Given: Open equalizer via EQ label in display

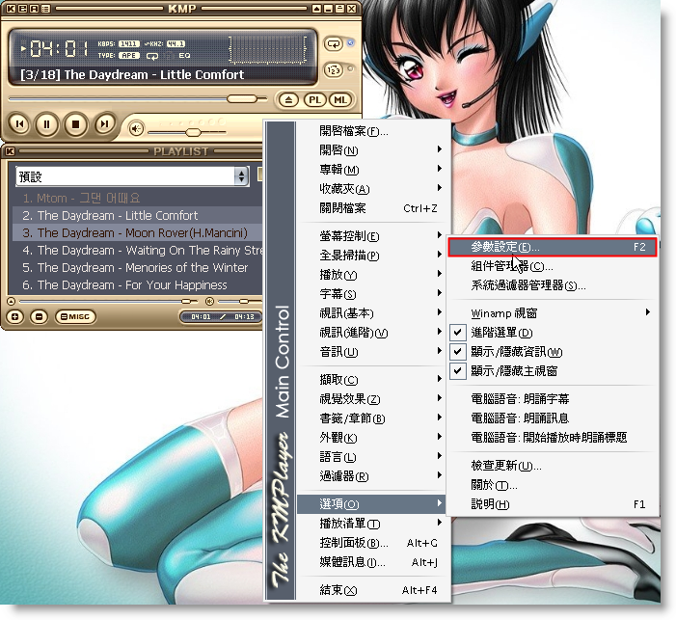Looking at the screenshot, I should coord(184,56).
